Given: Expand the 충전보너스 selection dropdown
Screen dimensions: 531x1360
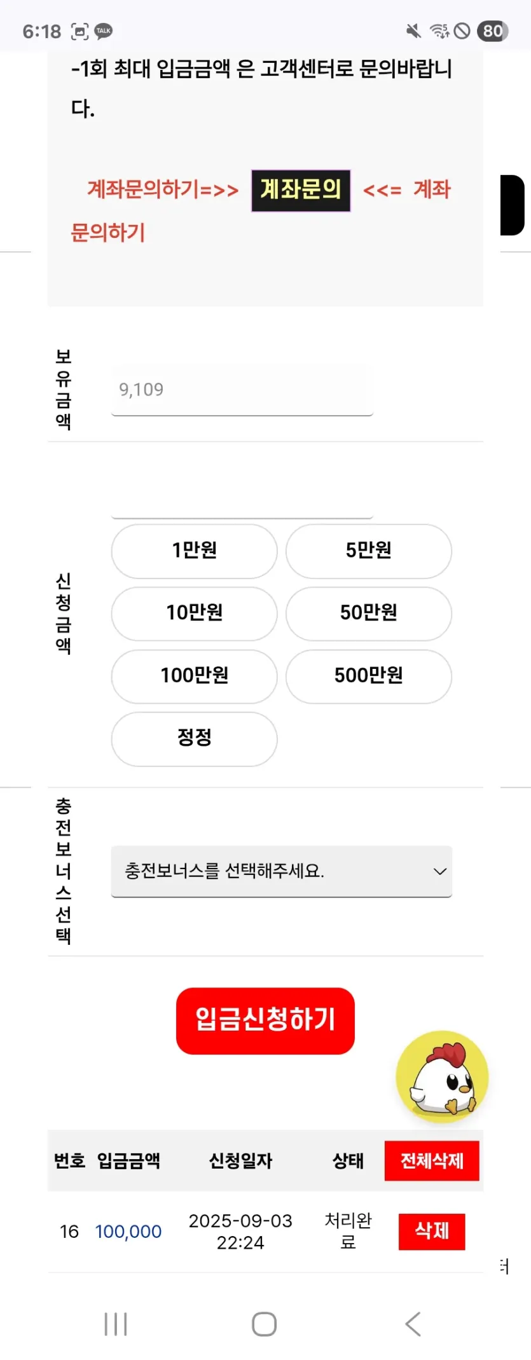Looking at the screenshot, I should 281,871.
